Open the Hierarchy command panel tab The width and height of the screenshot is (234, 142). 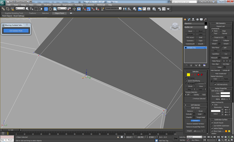click(x=193, y=19)
